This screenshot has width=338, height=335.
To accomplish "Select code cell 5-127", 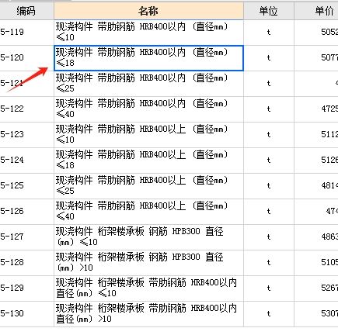I will [x=26, y=237].
